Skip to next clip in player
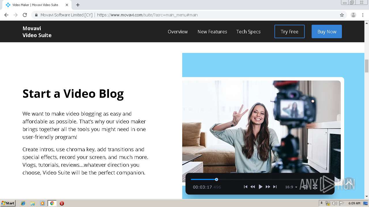 [275, 187]
